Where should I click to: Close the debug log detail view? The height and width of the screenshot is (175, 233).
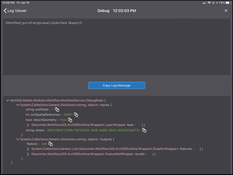click(226, 11)
